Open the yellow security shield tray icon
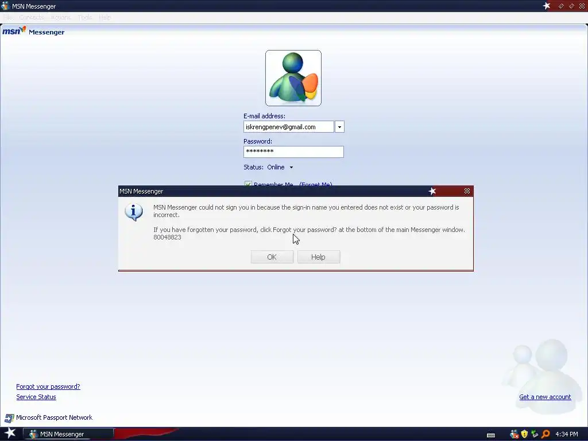This screenshot has width=588, height=441. pos(524,434)
